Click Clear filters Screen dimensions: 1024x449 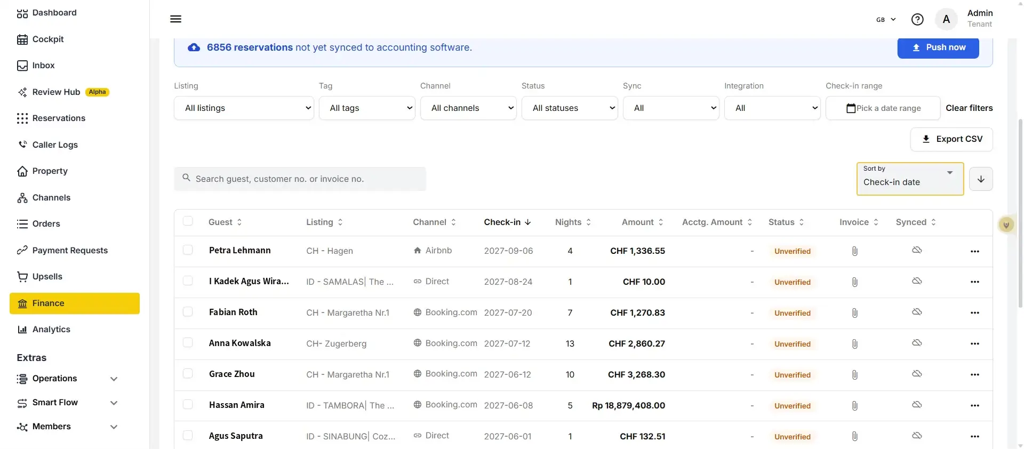coord(969,108)
